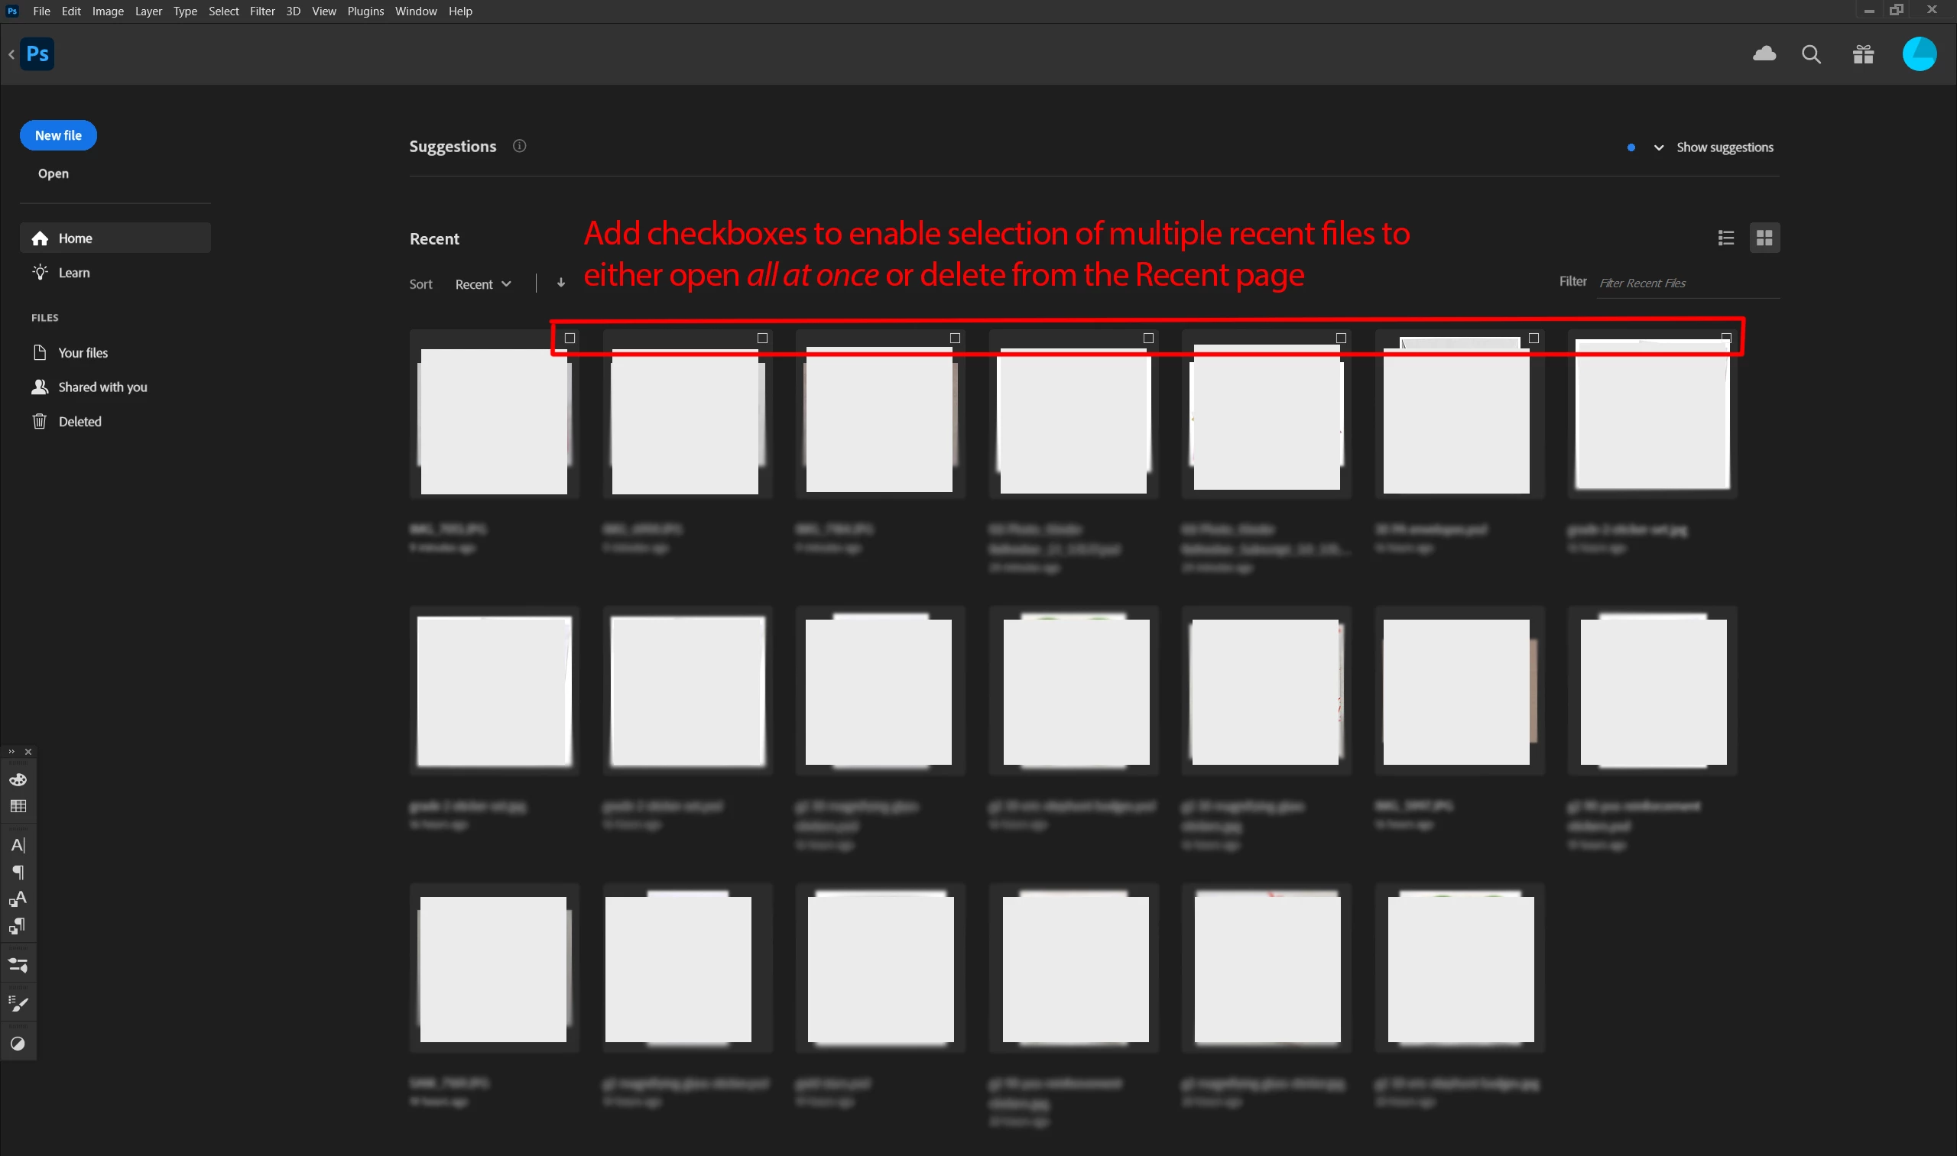Open the Filter menu

point(262,11)
